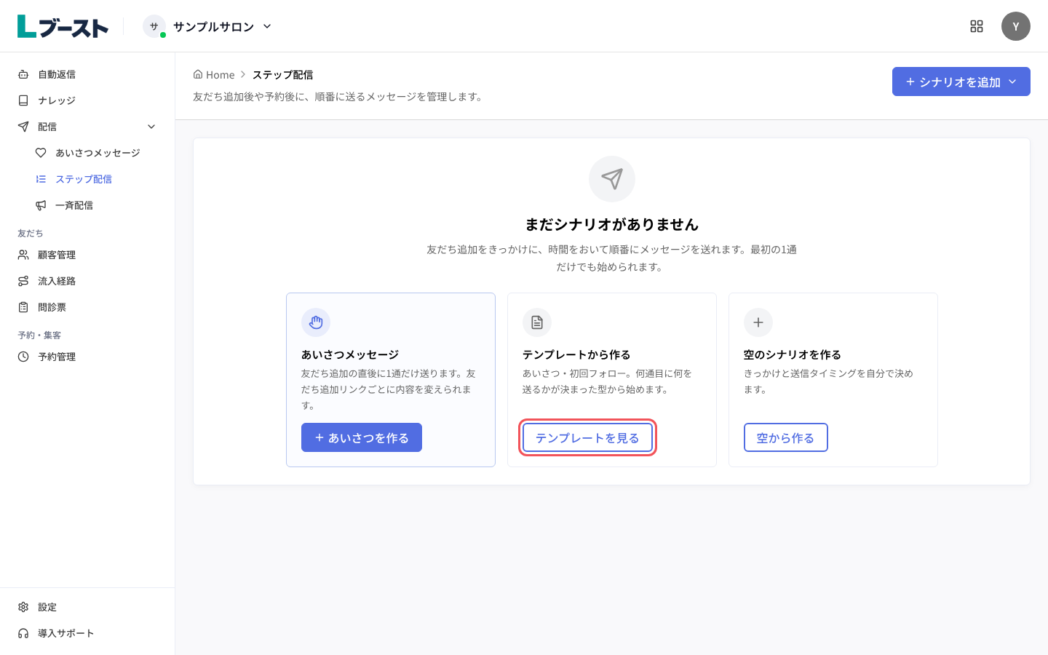Click the megaphone icon for 一斉配信
This screenshot has height=655, width=1048.
[x=41, y=205]
